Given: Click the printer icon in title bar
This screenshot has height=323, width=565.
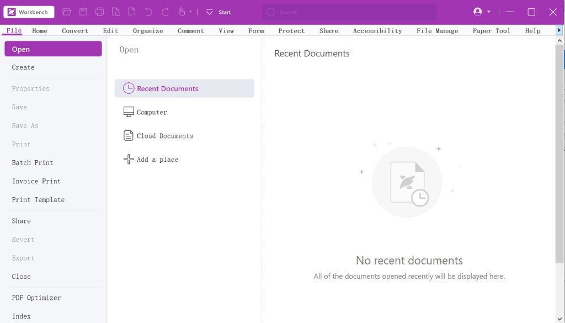Looking at the screenshot, I should point(99,12).
